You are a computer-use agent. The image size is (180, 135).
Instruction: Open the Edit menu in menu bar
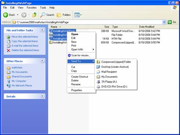click(x=12, y=8)
